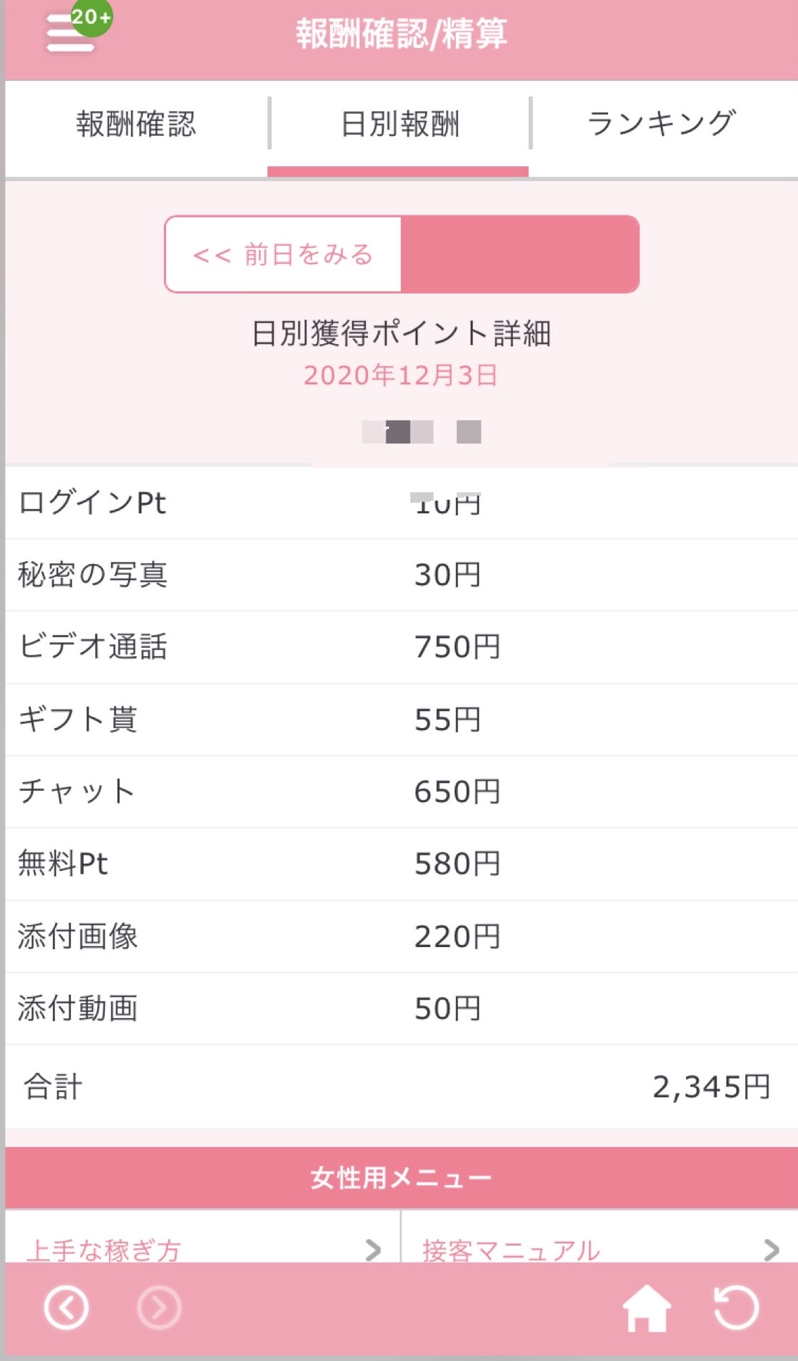The width and height of the screenshot is (798, 1361).
Task: Click the blank pink next-day button
Action: pyautogui.click(x=520, y=254)
